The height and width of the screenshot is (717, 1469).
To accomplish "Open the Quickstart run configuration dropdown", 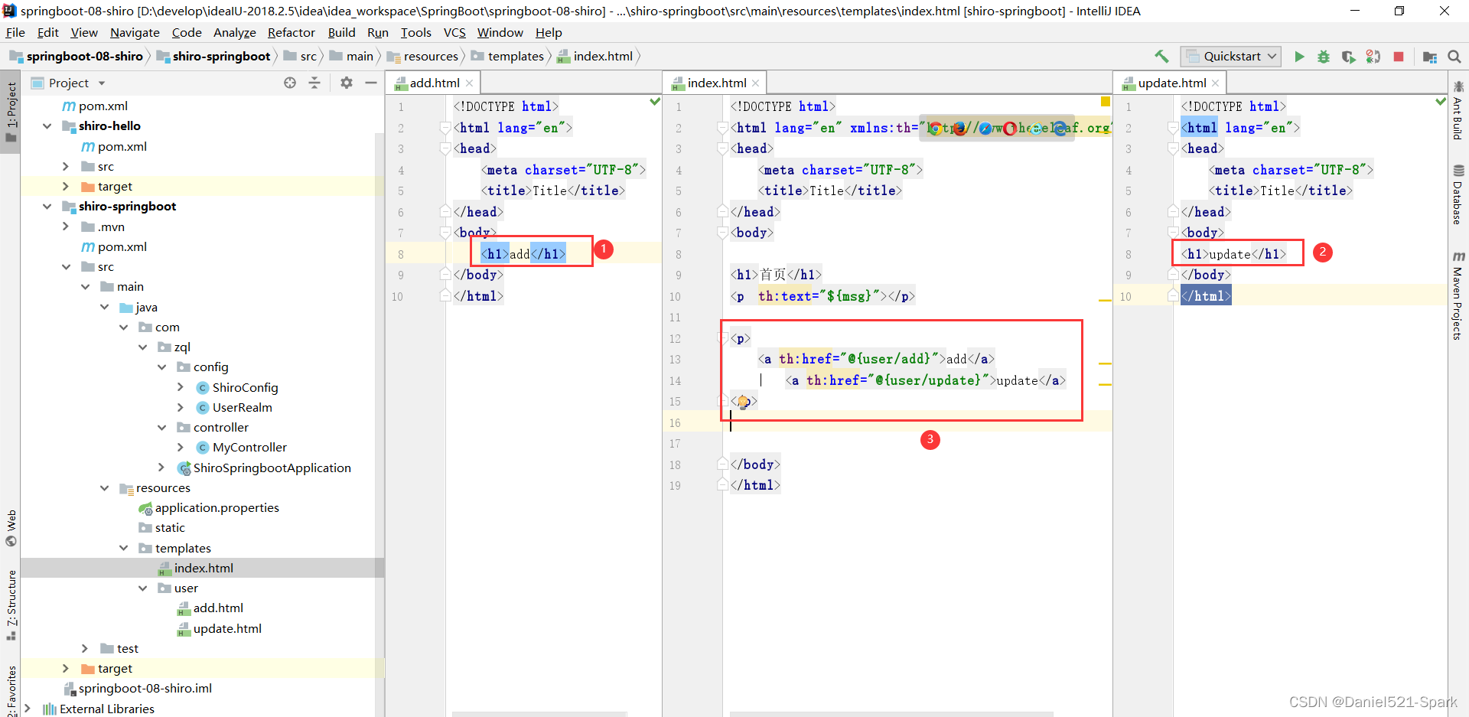I will (1230, 56).
